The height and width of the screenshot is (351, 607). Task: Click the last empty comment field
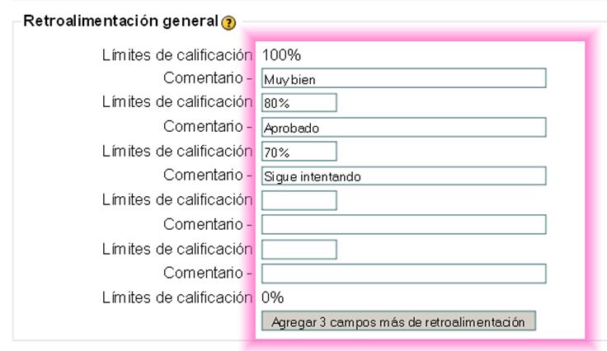coord(403,274)
